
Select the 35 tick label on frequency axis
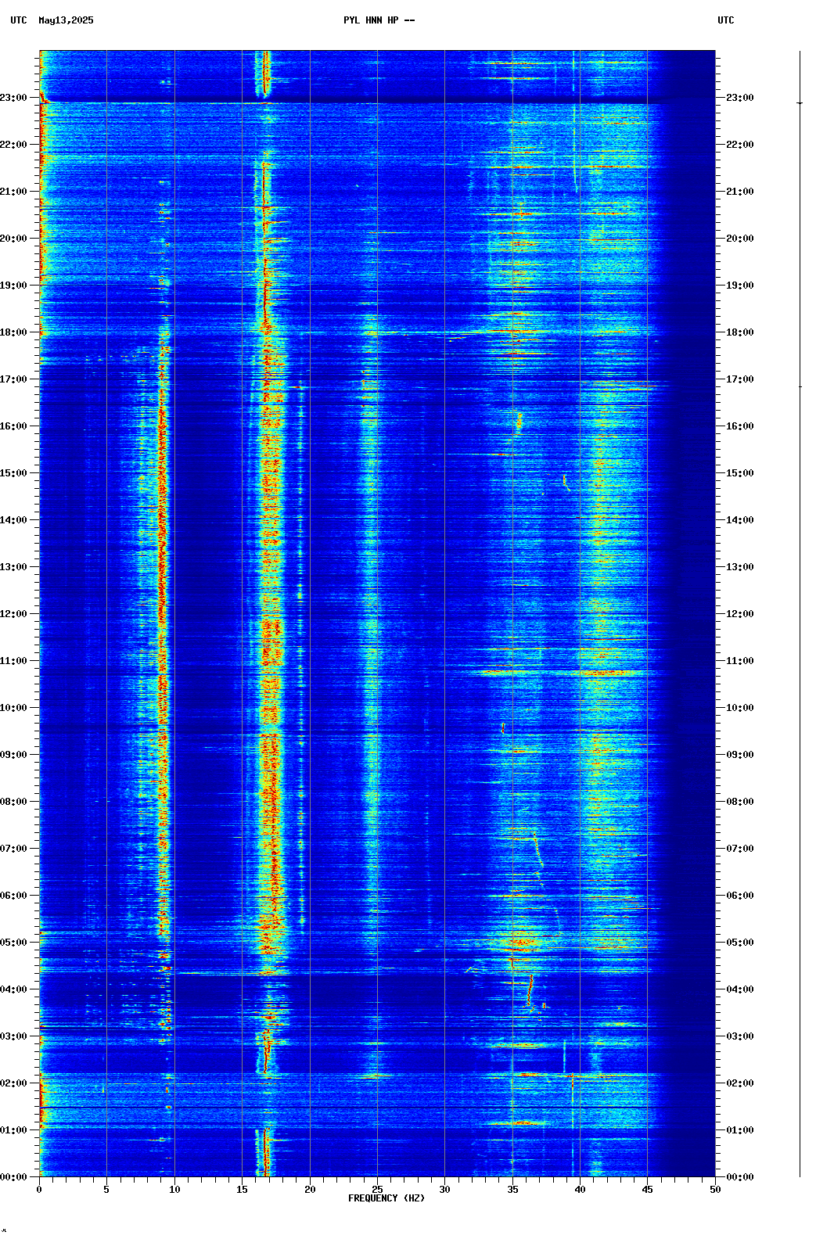tap(512, 1190)
